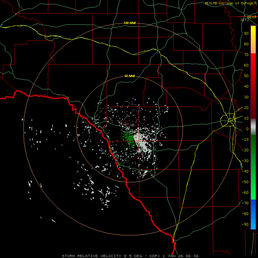
Task: Pick the gray zero-velocity segment of the color bar
Action: click(x=253, y=127)
